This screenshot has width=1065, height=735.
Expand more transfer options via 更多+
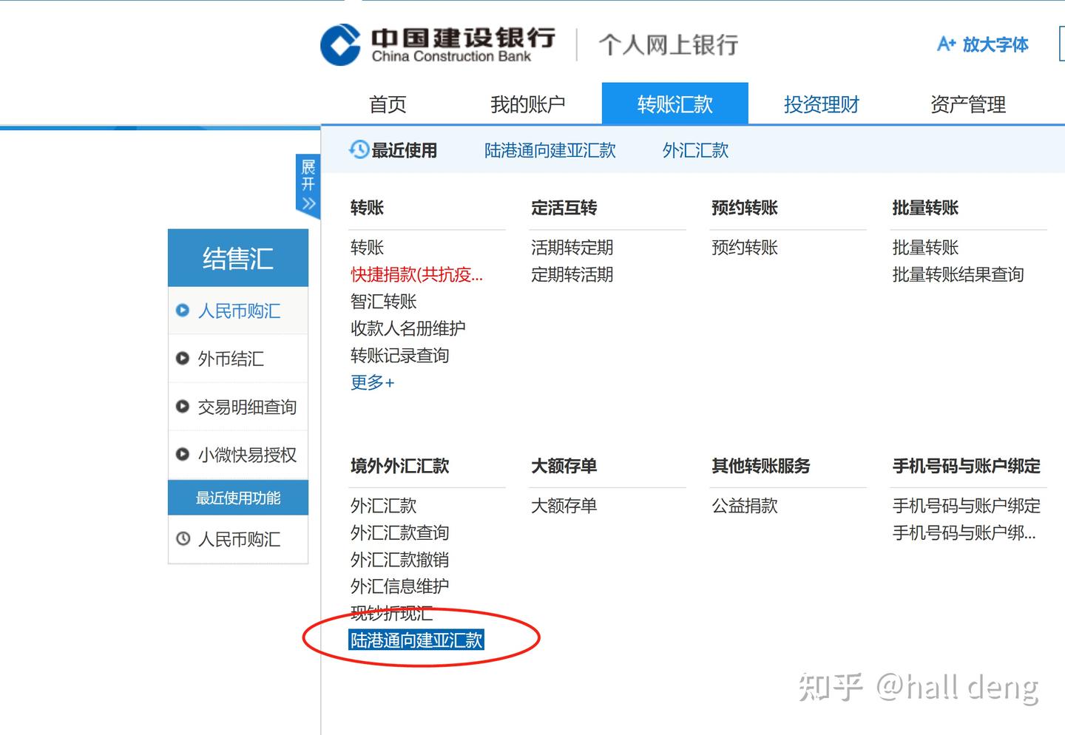pyautogui.click(x=371, y=382)
